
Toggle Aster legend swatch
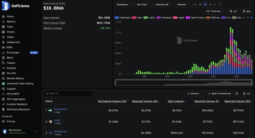tap(134, 18)
